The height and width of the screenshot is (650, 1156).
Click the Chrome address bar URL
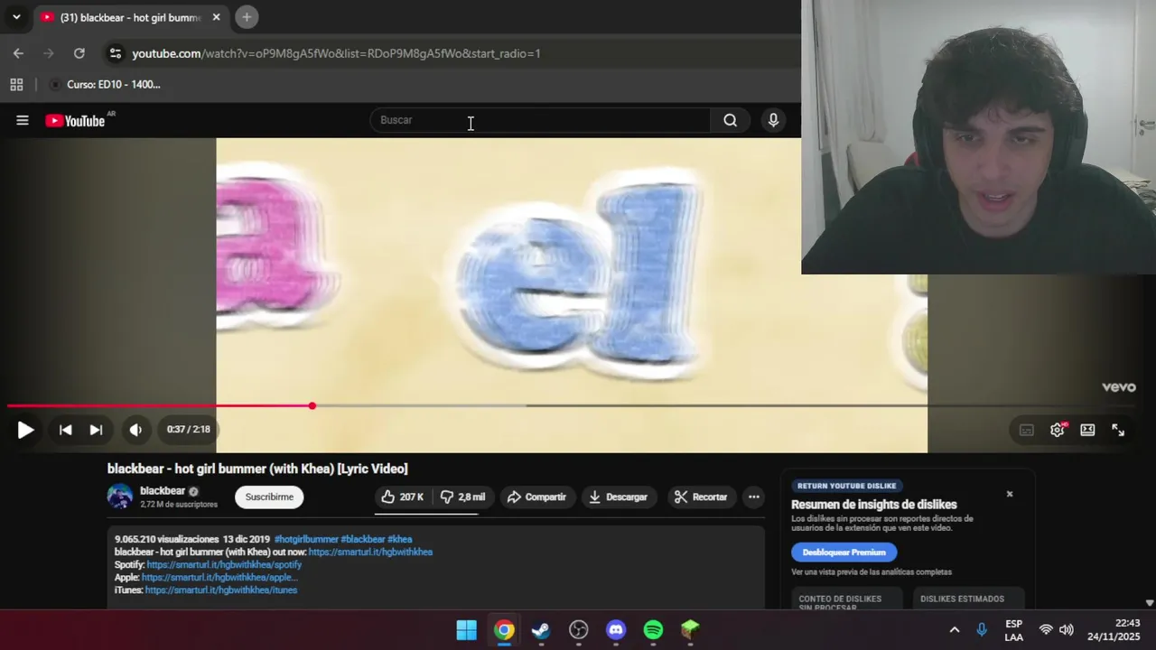coord(336,53)
